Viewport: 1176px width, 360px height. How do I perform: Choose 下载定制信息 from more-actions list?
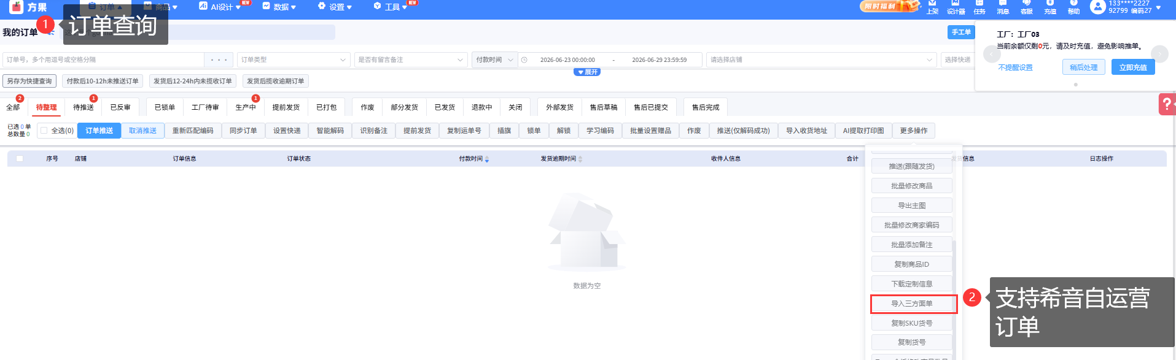(x=912, y=284)
